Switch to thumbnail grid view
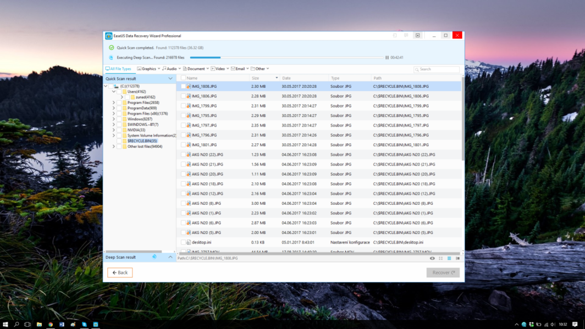 [x=440, y=258]
